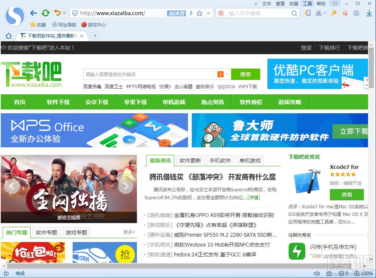Click the orange undo closed tab icon
This screenshot has height=278, width=376.
(57, 13)
